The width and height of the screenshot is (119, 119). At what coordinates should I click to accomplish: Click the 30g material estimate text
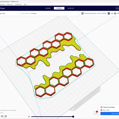[106, 110]
